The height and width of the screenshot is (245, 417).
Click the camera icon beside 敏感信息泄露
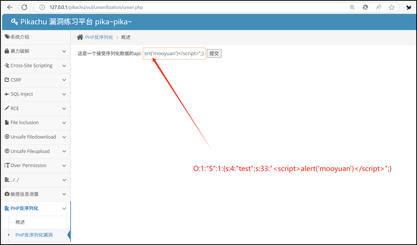pos(7,194)
